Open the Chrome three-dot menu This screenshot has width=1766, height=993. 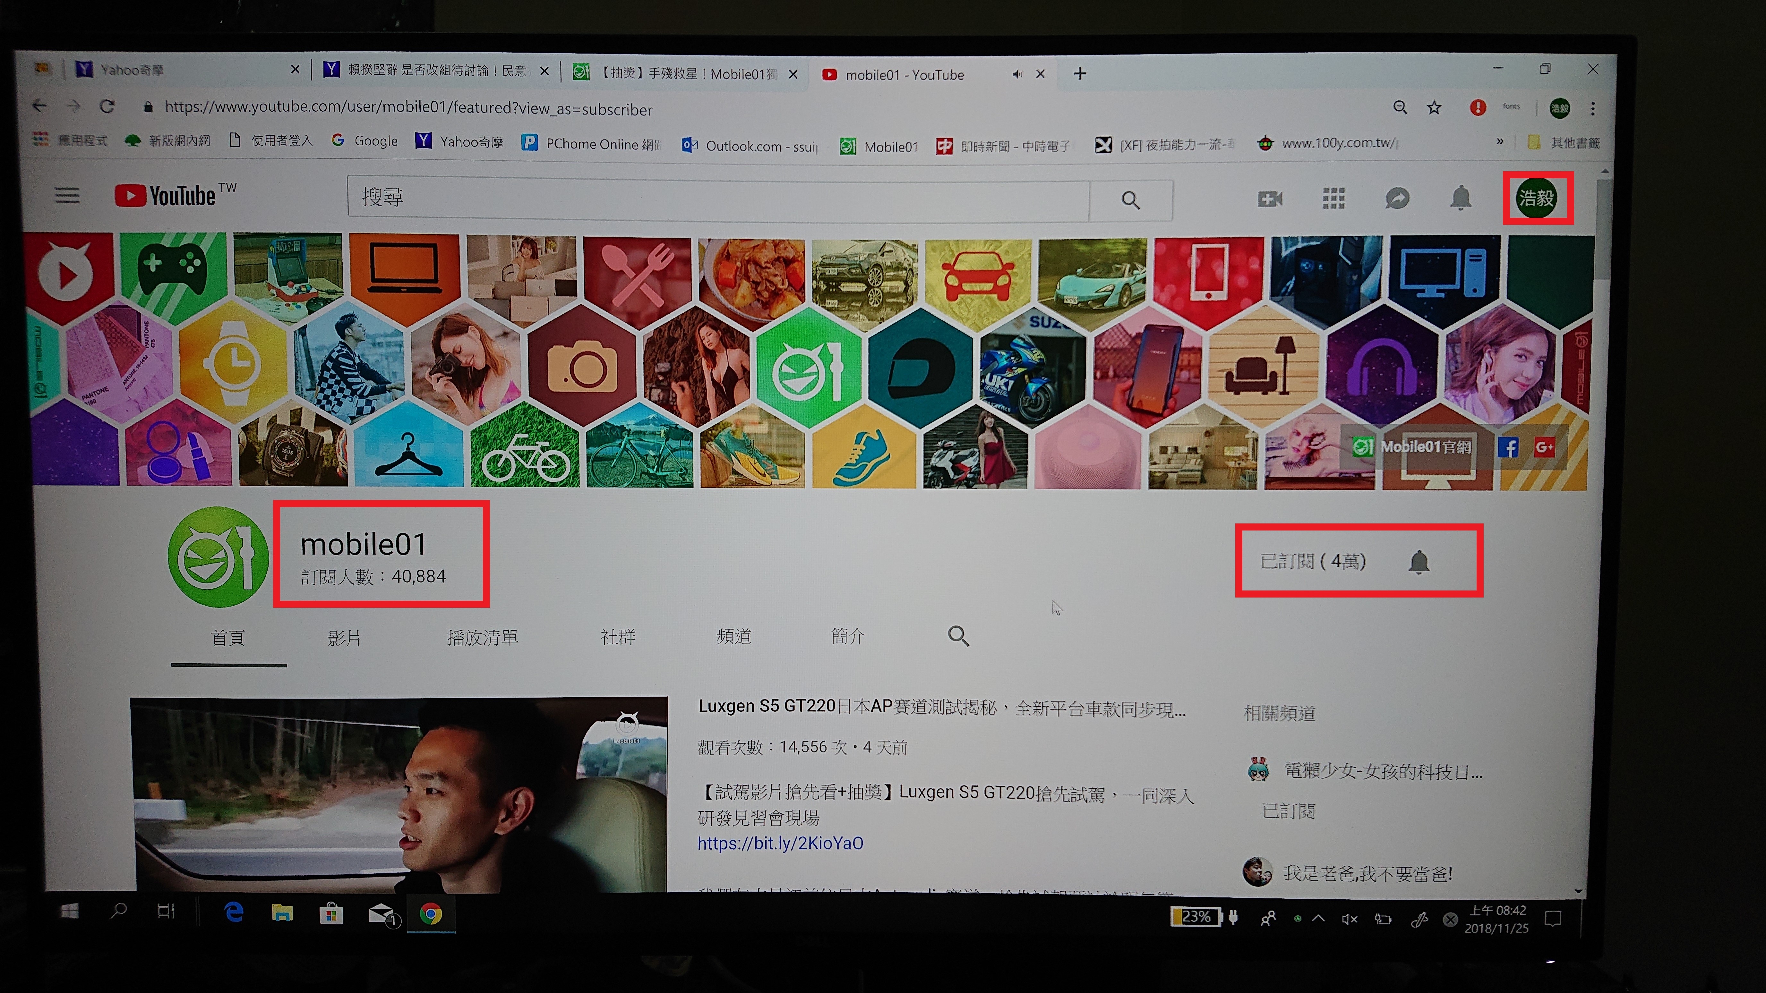(1592, 108)
